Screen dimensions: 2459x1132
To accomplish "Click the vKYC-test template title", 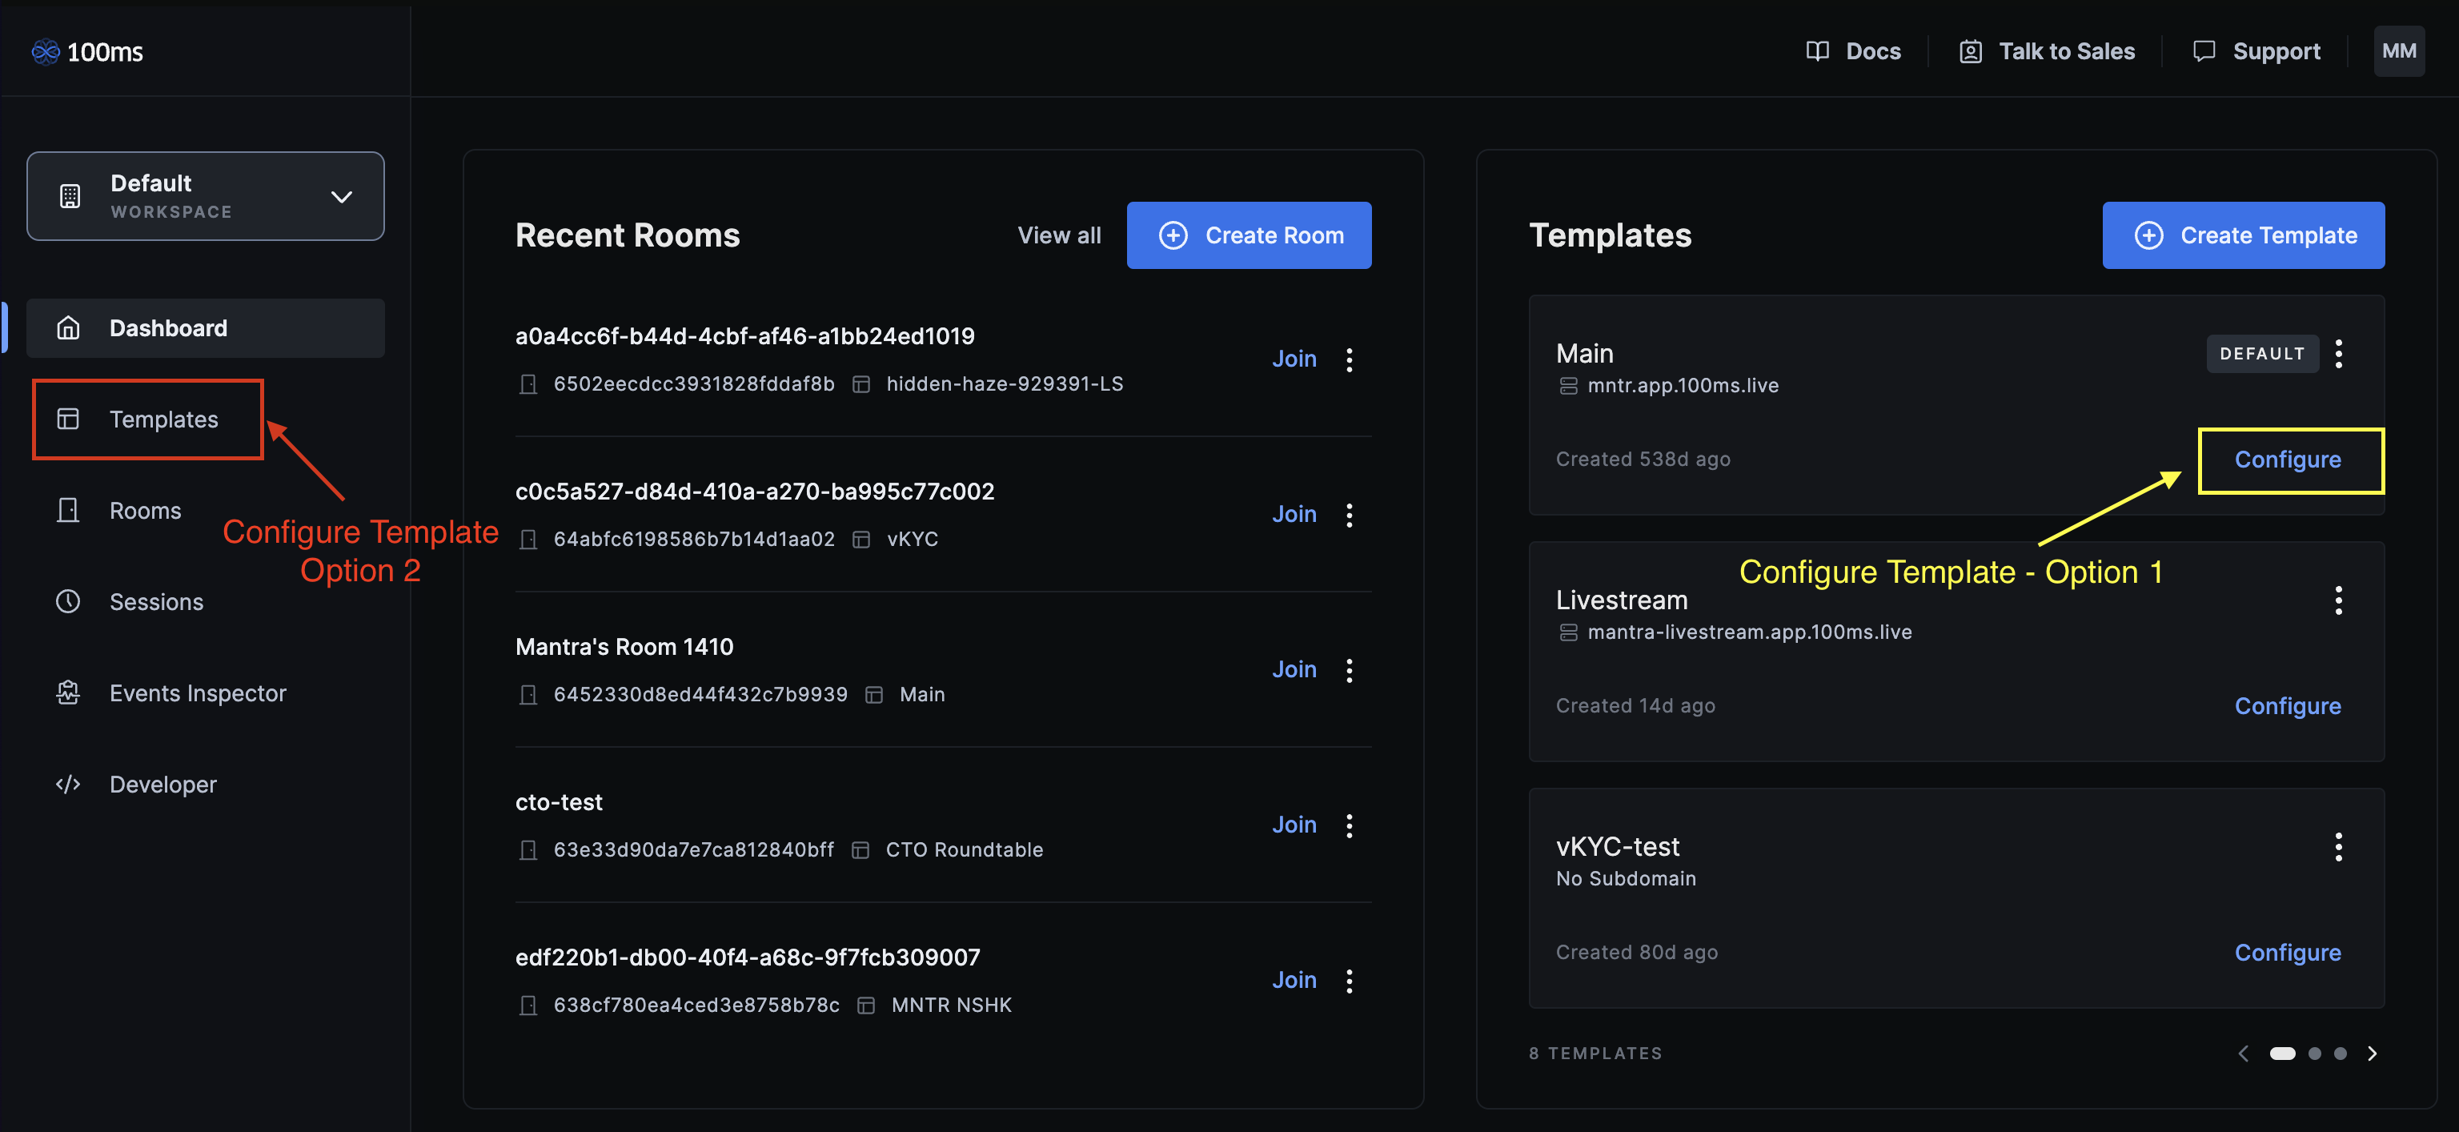I will pos(1617,847).
